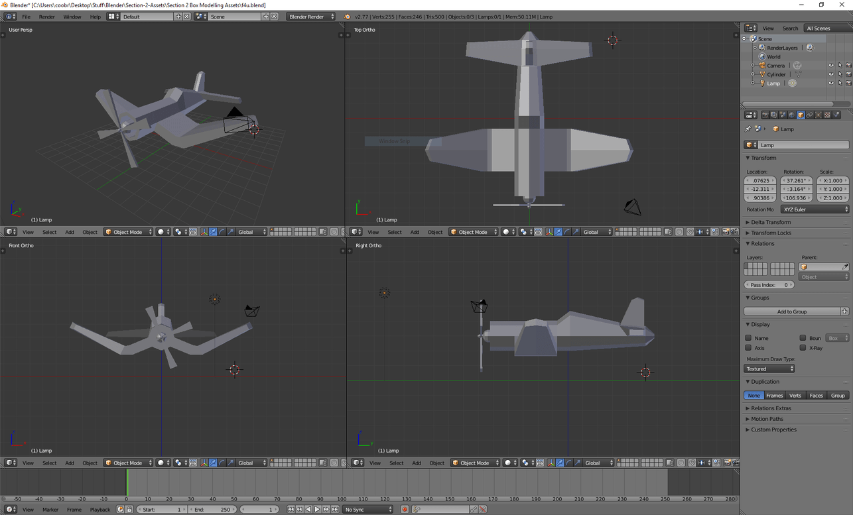Select the Object properties tab (cube icon)

(801, 115)
